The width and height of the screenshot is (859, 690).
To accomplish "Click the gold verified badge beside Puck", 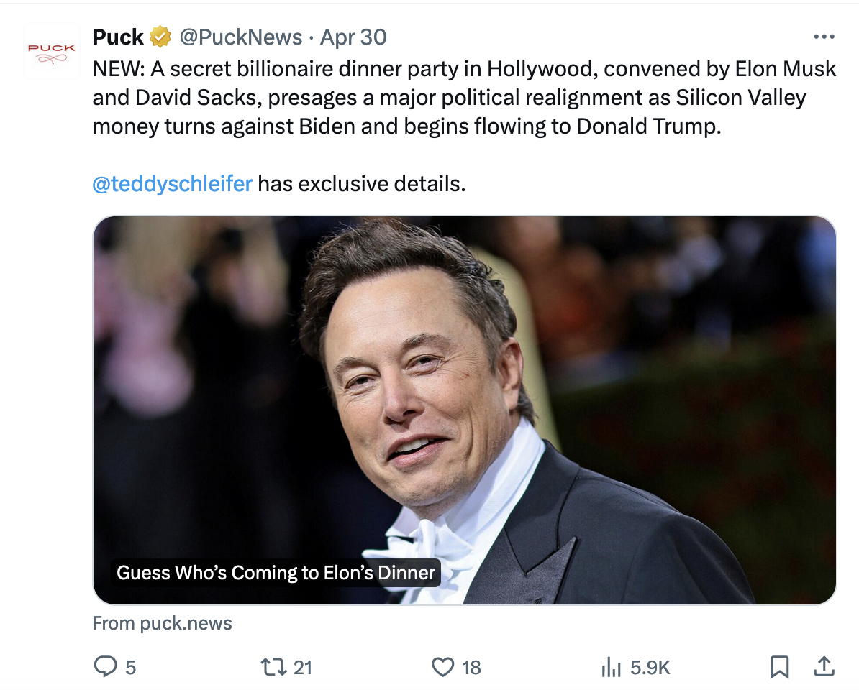I will [160, 37].
